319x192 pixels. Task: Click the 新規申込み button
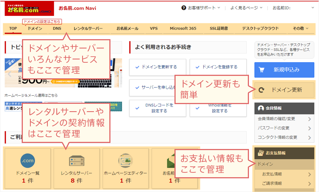coord(284,70)
